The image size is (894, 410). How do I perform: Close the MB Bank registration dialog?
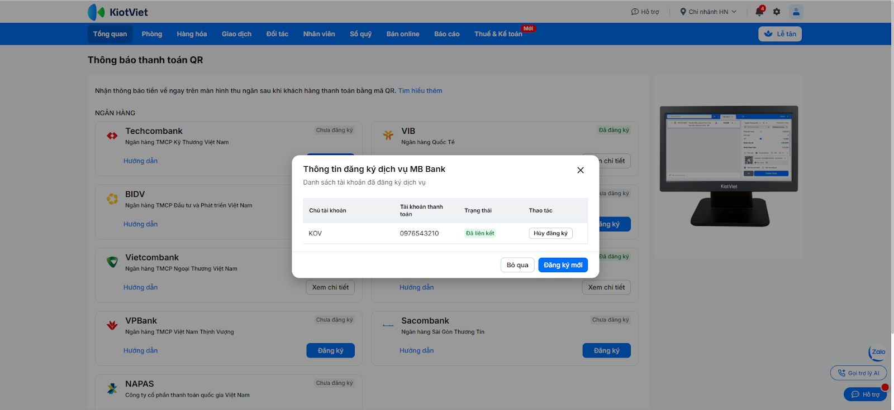pos(581,170)
